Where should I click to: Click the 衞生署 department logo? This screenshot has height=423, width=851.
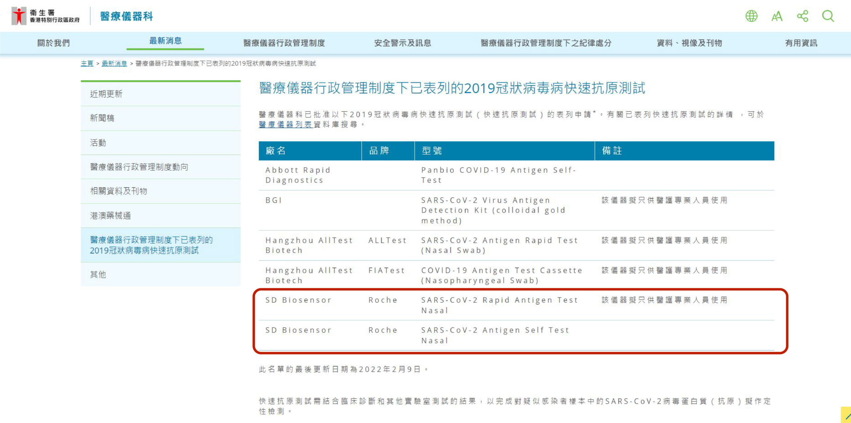point(46,16)
